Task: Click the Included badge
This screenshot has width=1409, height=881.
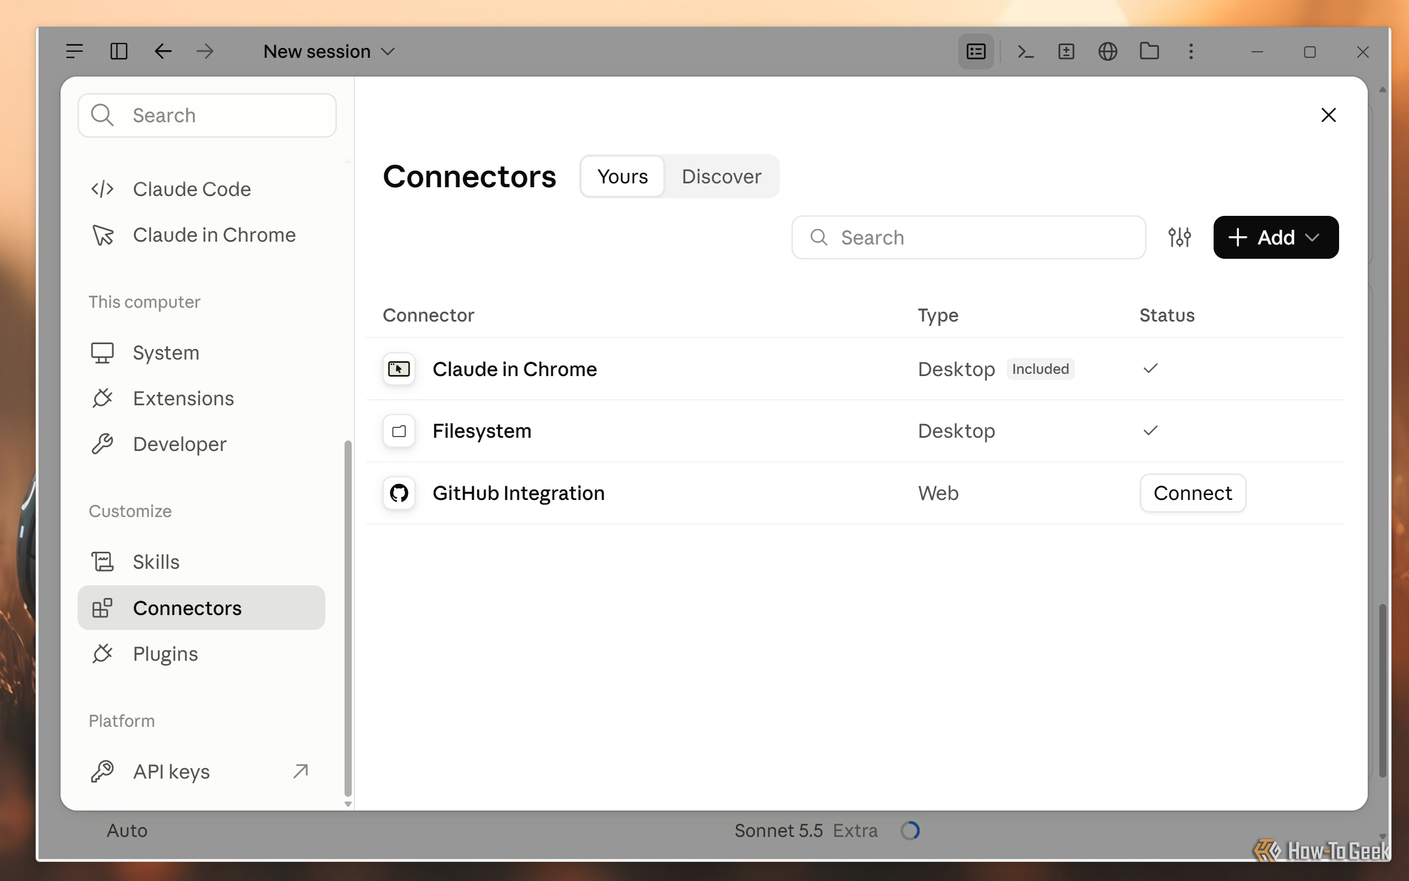Action: tap(1040, 369)
